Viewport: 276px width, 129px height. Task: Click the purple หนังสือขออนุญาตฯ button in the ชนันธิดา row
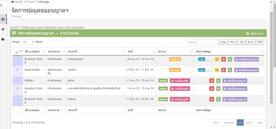235,81
